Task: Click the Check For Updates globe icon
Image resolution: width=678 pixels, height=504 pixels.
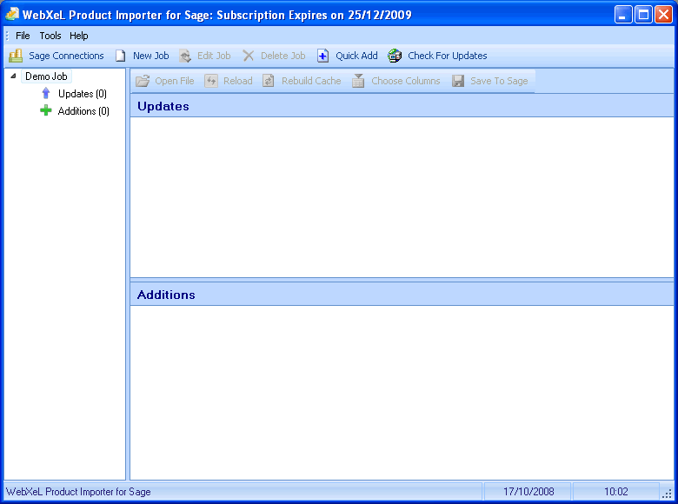Action: [395, 56]
